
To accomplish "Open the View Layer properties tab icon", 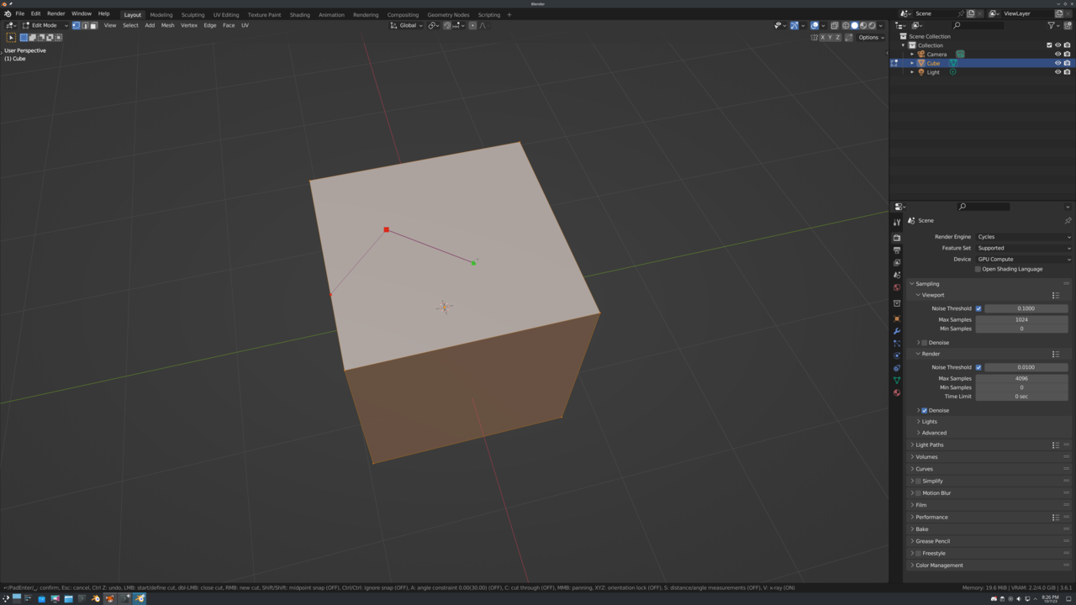I will pos(897,263).
